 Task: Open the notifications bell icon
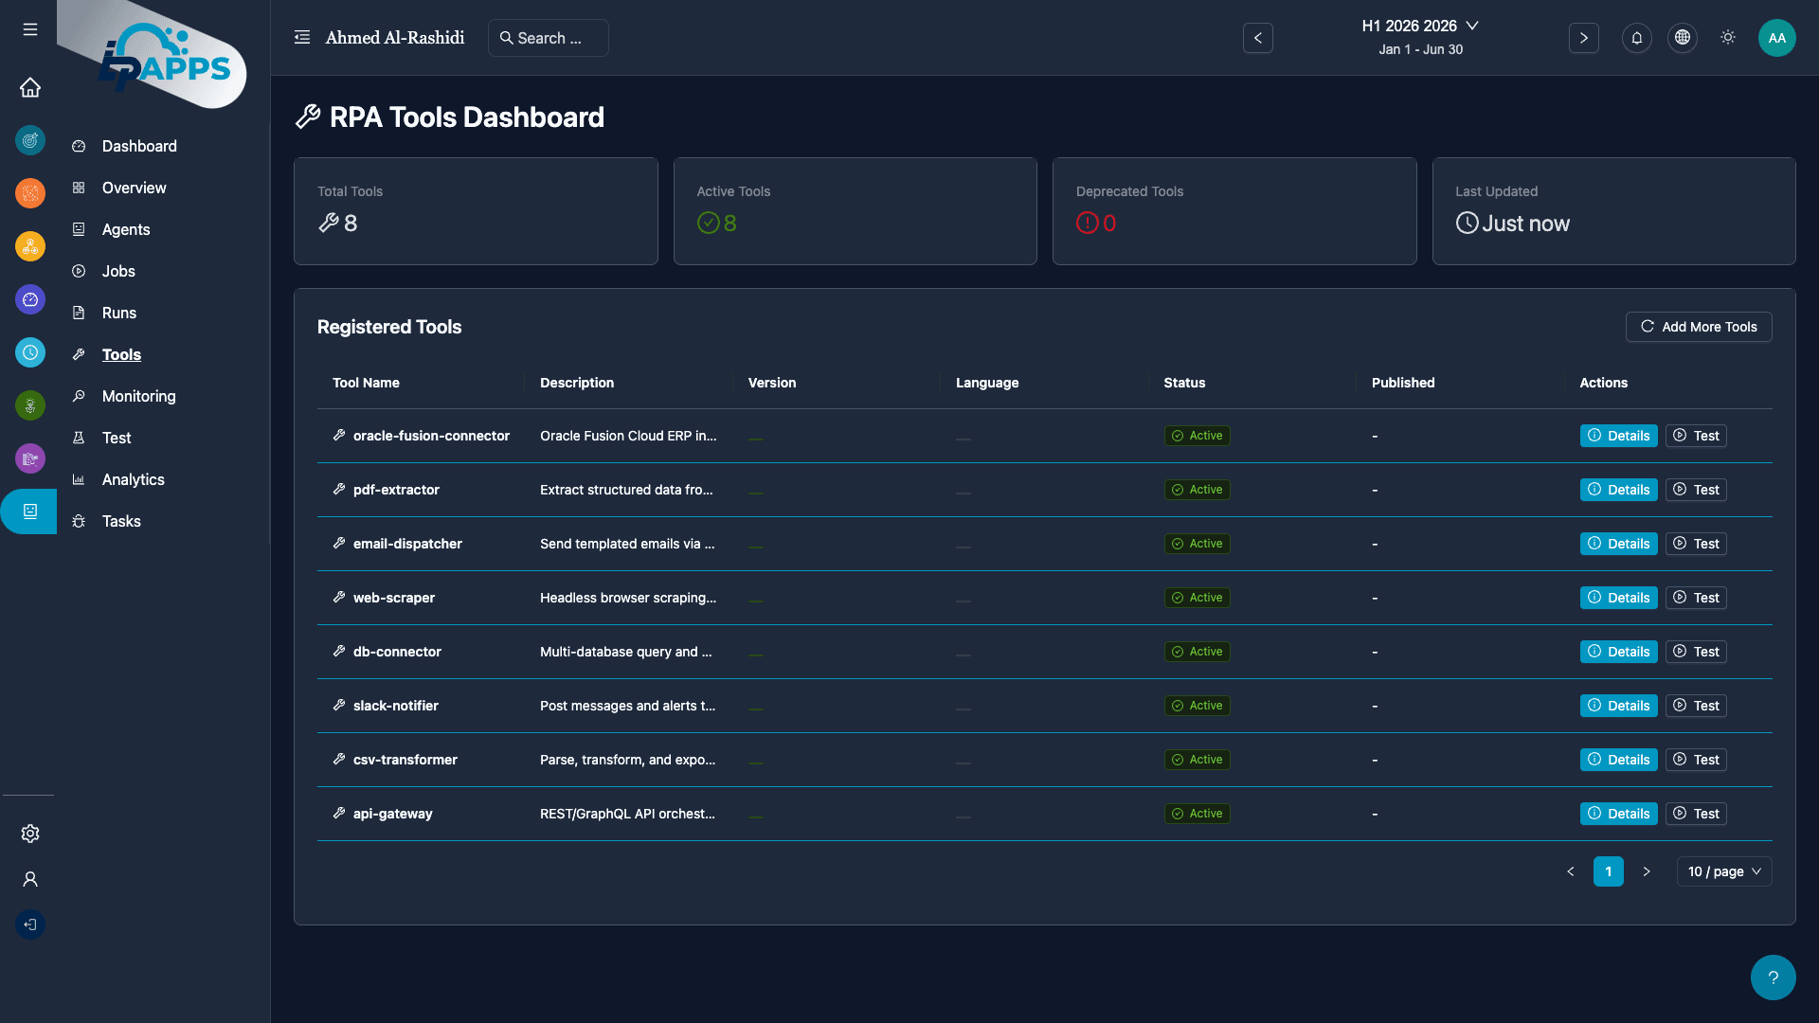click(1636, 38)
